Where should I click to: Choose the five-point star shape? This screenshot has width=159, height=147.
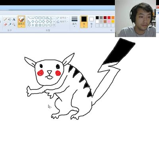(37, 25)
